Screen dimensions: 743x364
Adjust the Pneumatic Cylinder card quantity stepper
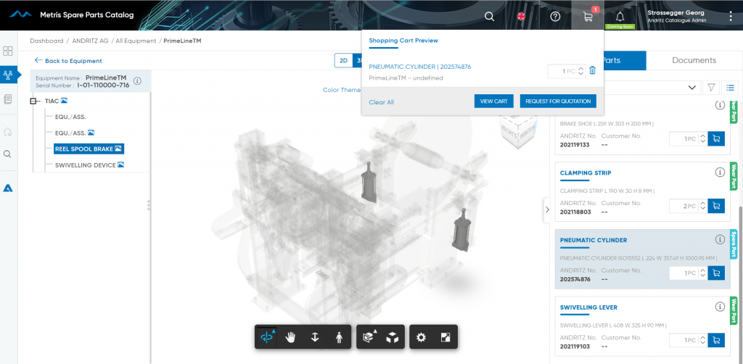pyautogui.click(x=703, y=273)
